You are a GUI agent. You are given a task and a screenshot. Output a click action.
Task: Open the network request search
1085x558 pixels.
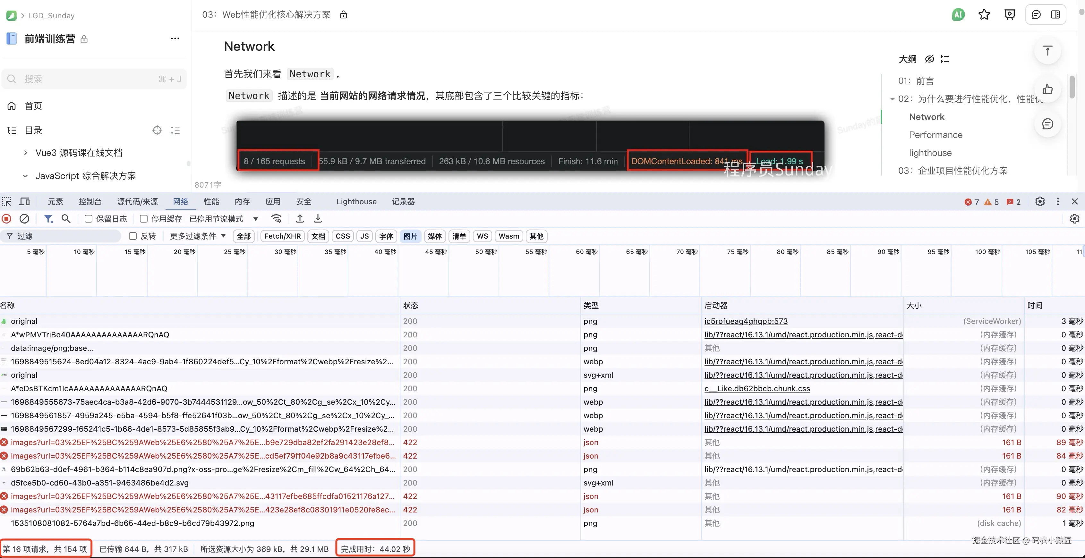coord(66,219)
